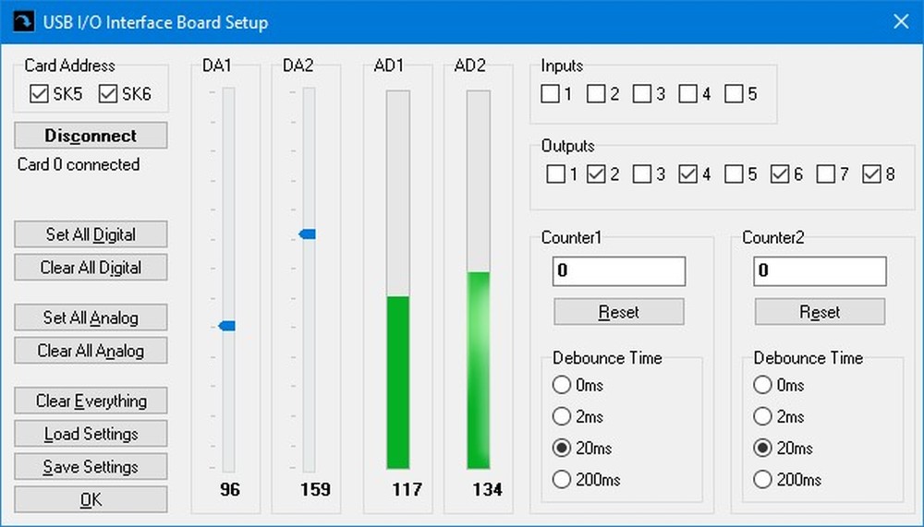
Task: Disable output 8 checkbox
Action: click(871, 174)
